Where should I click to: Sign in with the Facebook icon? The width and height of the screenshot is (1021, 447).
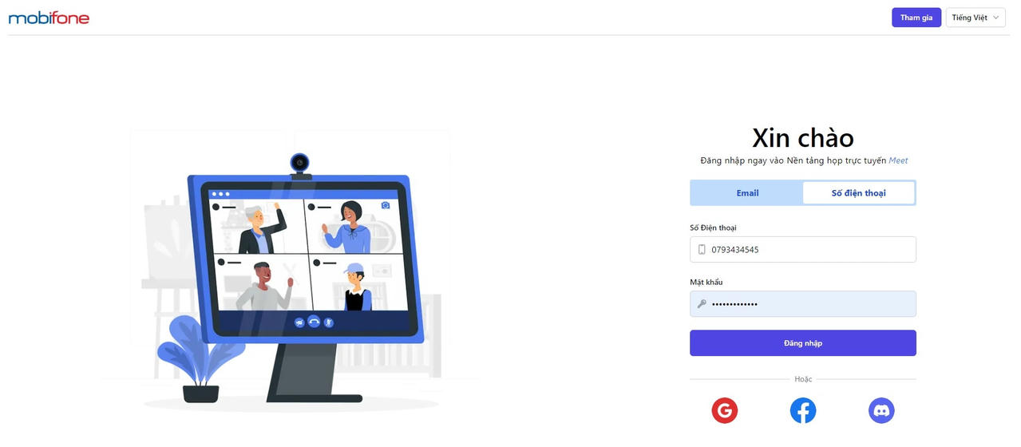pyautogui.click(x=803, y=410)
